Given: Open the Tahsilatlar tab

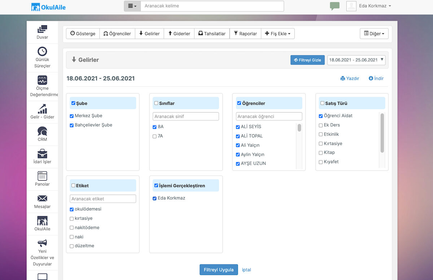Looking at the screenshot, I should [212, 34].
